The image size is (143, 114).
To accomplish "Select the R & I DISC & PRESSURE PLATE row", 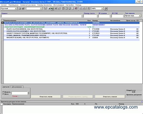I will point(71,25).
